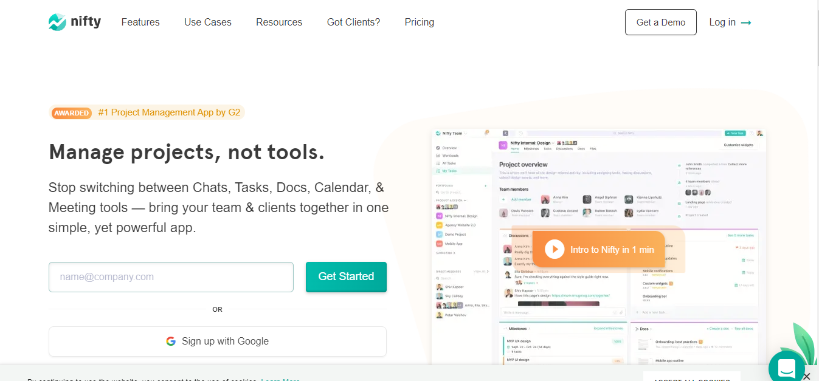Focus the name@company.com email field

(x=171, y=277)
